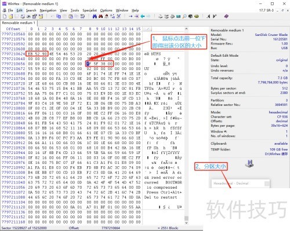Click 'SanDisk Cruzer Blade' model value
Viewport: 290px width, 231px height.
point(271,35)
